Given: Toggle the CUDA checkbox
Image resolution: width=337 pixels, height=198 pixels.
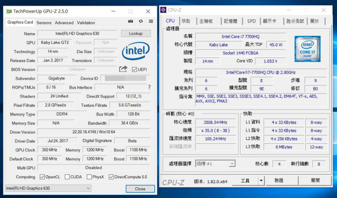Looking at the screenshot, I should coord(67,177).
